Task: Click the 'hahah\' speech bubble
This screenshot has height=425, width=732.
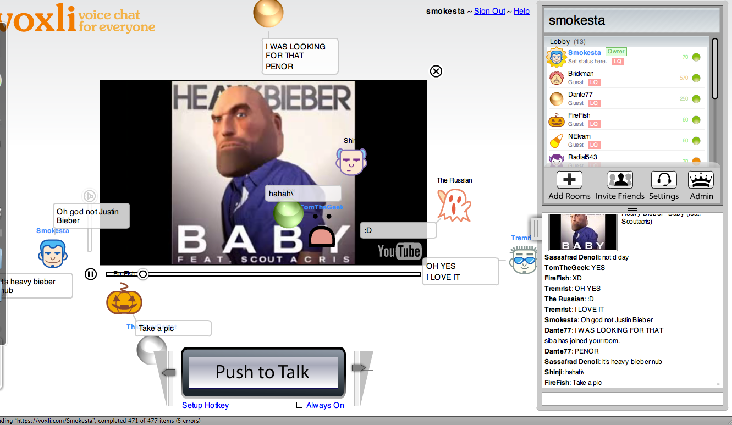Action: (x=303, y=194)
